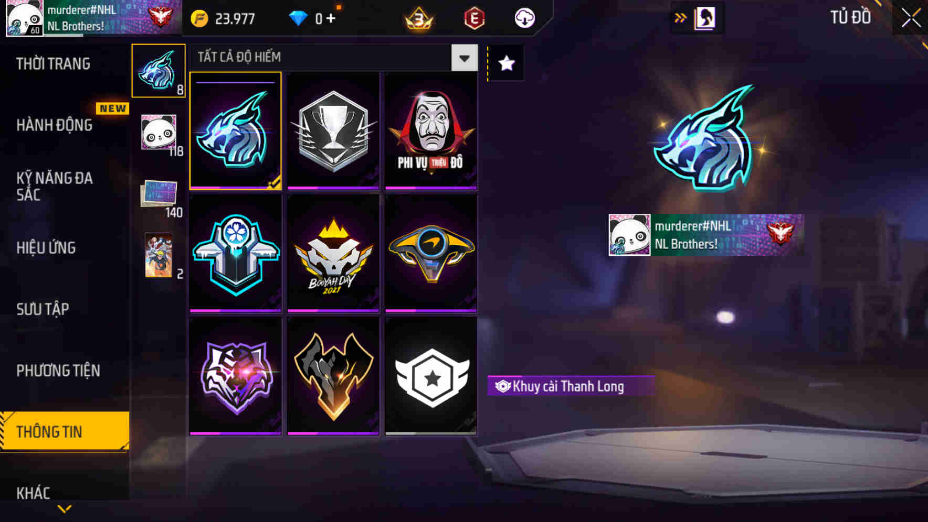Open the panda avatar subcategory with 118 items

coord(160,134)
